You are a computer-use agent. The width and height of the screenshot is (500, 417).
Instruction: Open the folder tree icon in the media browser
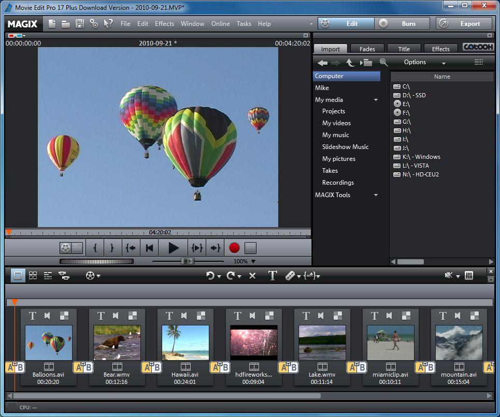(x=366, y=63)
